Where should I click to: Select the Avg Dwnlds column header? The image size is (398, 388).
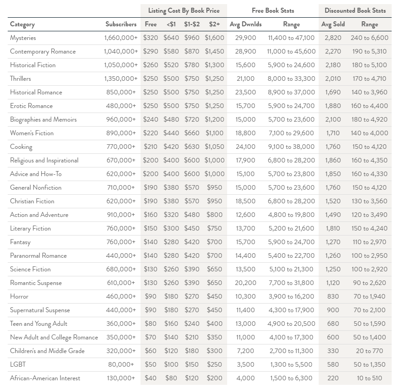245,25
